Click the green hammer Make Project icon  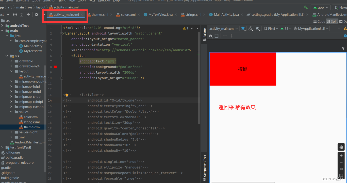coord(306,8)
